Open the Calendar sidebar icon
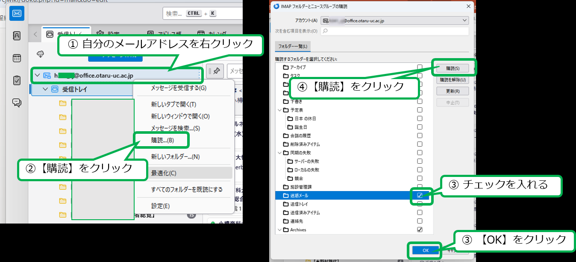Viewport: 576px width, 262px height. pos(17,58)
